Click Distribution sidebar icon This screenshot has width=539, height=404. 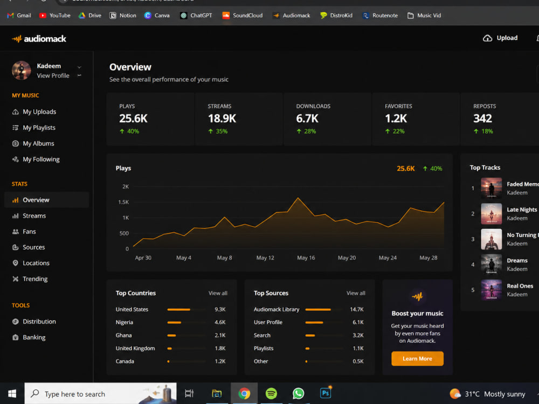coord(16,322)
